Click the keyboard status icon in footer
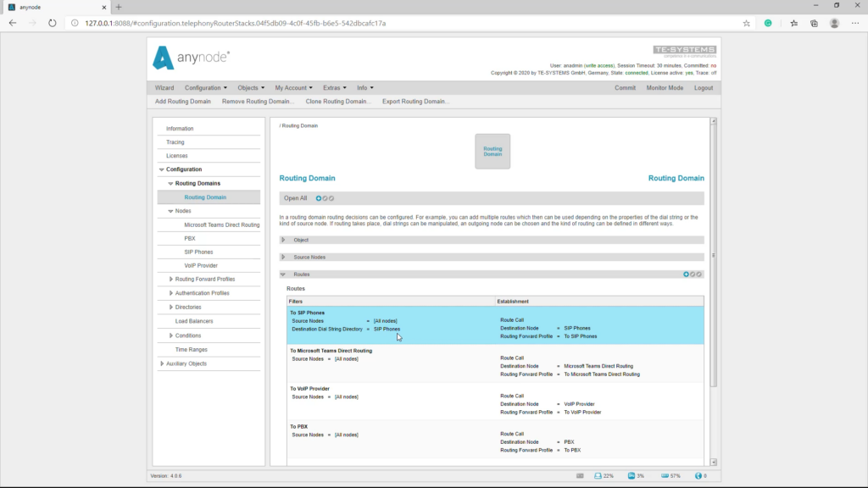The height and width of the screenshot is (488, 868). point(580,476)
